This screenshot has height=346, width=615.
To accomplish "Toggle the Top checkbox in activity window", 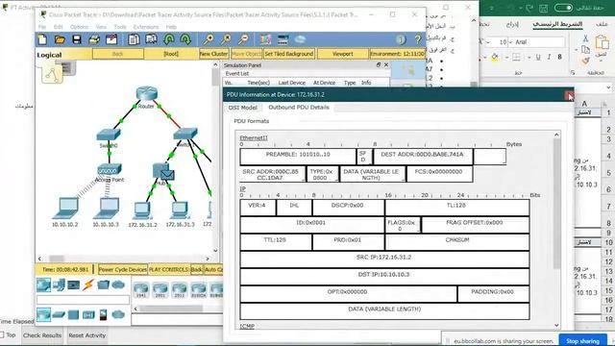I will [x=2, y=335].
